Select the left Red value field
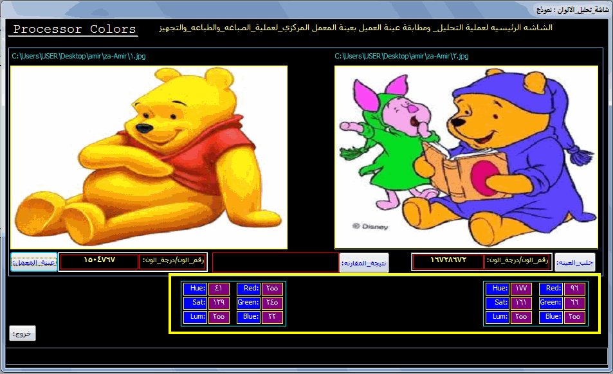Screen dimensions: 613x374 click(x=272, y=289)
